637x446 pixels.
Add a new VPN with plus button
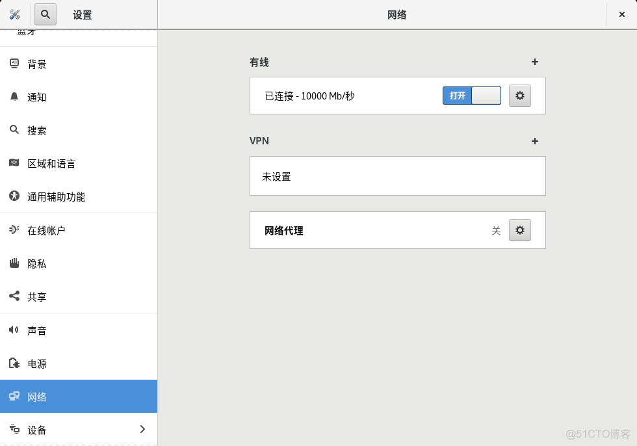pos(535,141)
